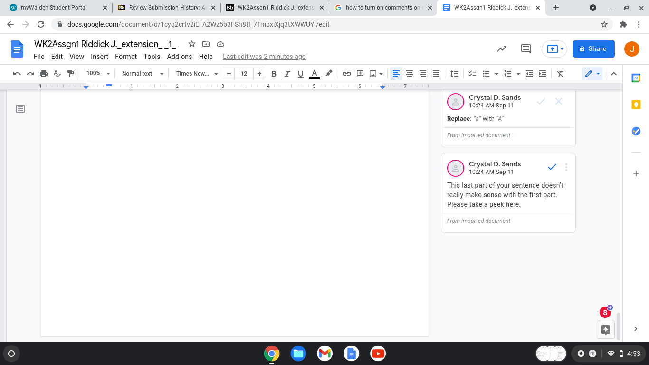Open the View menu
Screen dimensions: 649x365
point(76,57)
